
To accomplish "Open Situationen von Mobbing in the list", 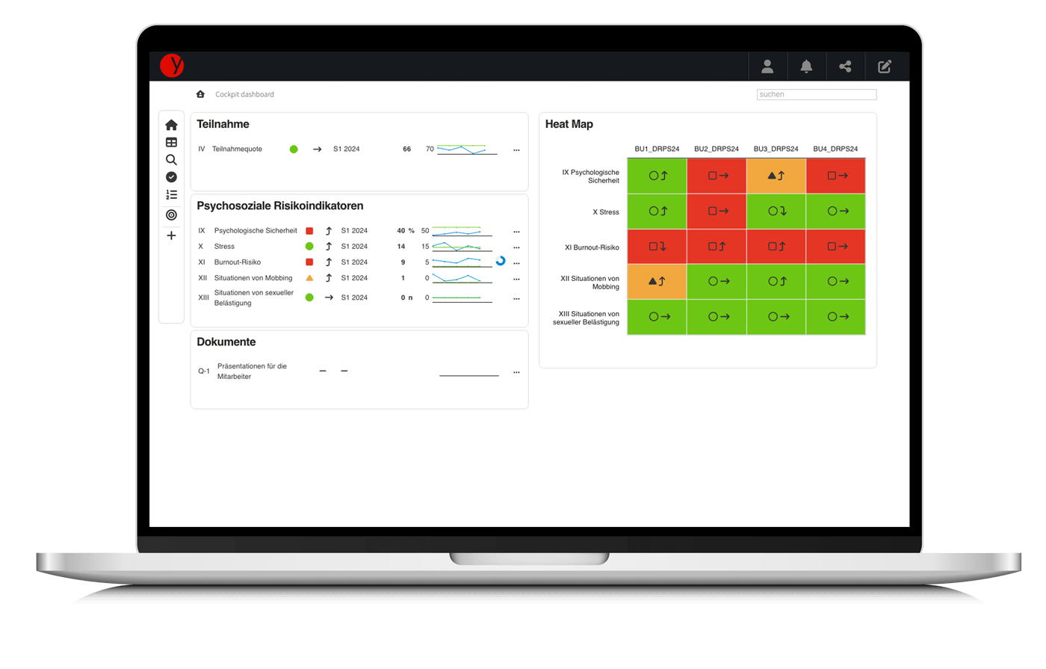I will pyautogui.click(x=253, y=278).
